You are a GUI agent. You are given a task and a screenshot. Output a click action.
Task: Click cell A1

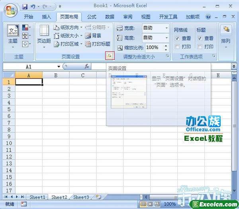click(29, 82)
